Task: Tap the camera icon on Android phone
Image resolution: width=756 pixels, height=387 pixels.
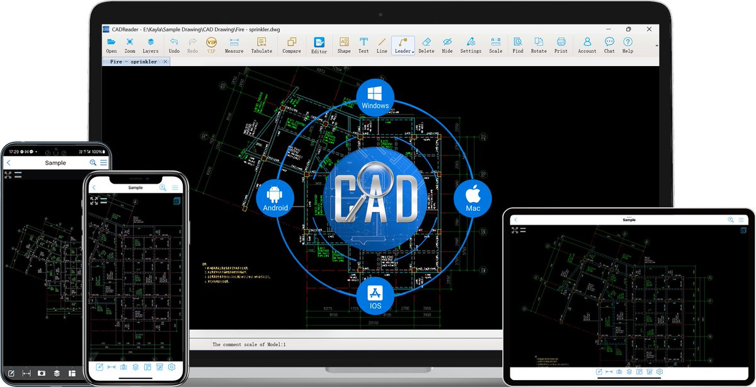Action: (x=42, y=373)
